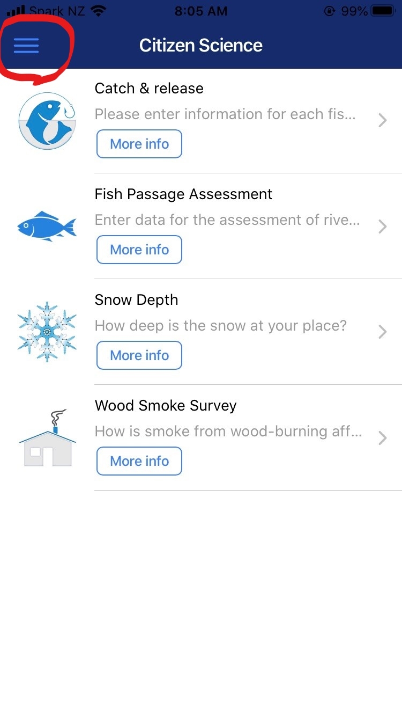Expand Snow Depth chevron arrow
The image size is (402, 716).
coord(382,332)
